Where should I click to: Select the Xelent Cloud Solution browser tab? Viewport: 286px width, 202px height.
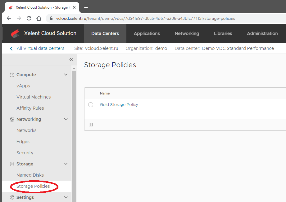click(42, 7)
